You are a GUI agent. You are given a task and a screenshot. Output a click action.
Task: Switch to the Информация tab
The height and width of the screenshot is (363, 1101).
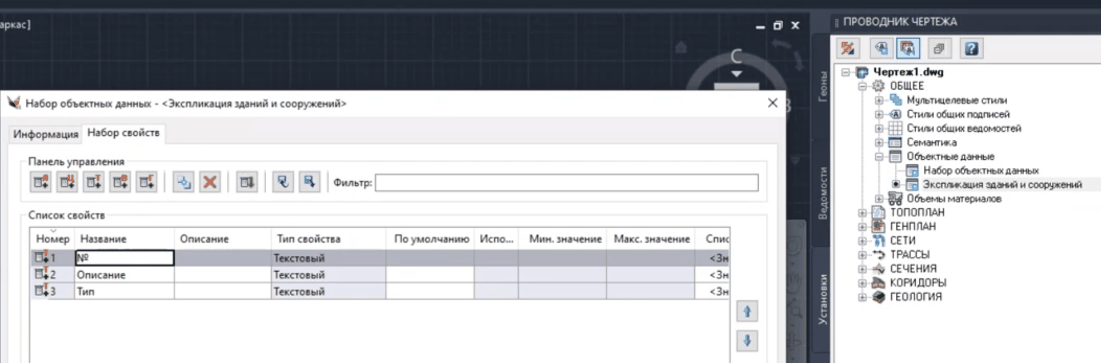pos(46,134)
